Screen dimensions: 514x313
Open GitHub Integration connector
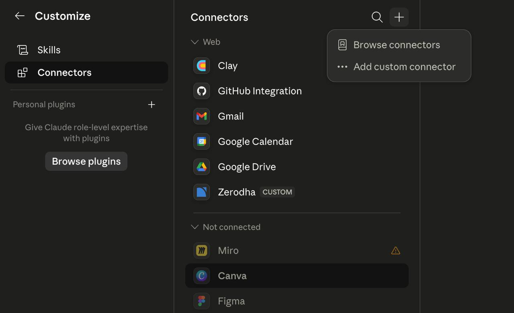coord(297,91)
